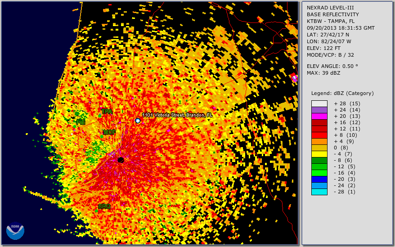The width and height of the screenshot is (395, 247).
Task: Click the +12 (11) red swatch
Action: coord(319,129)
